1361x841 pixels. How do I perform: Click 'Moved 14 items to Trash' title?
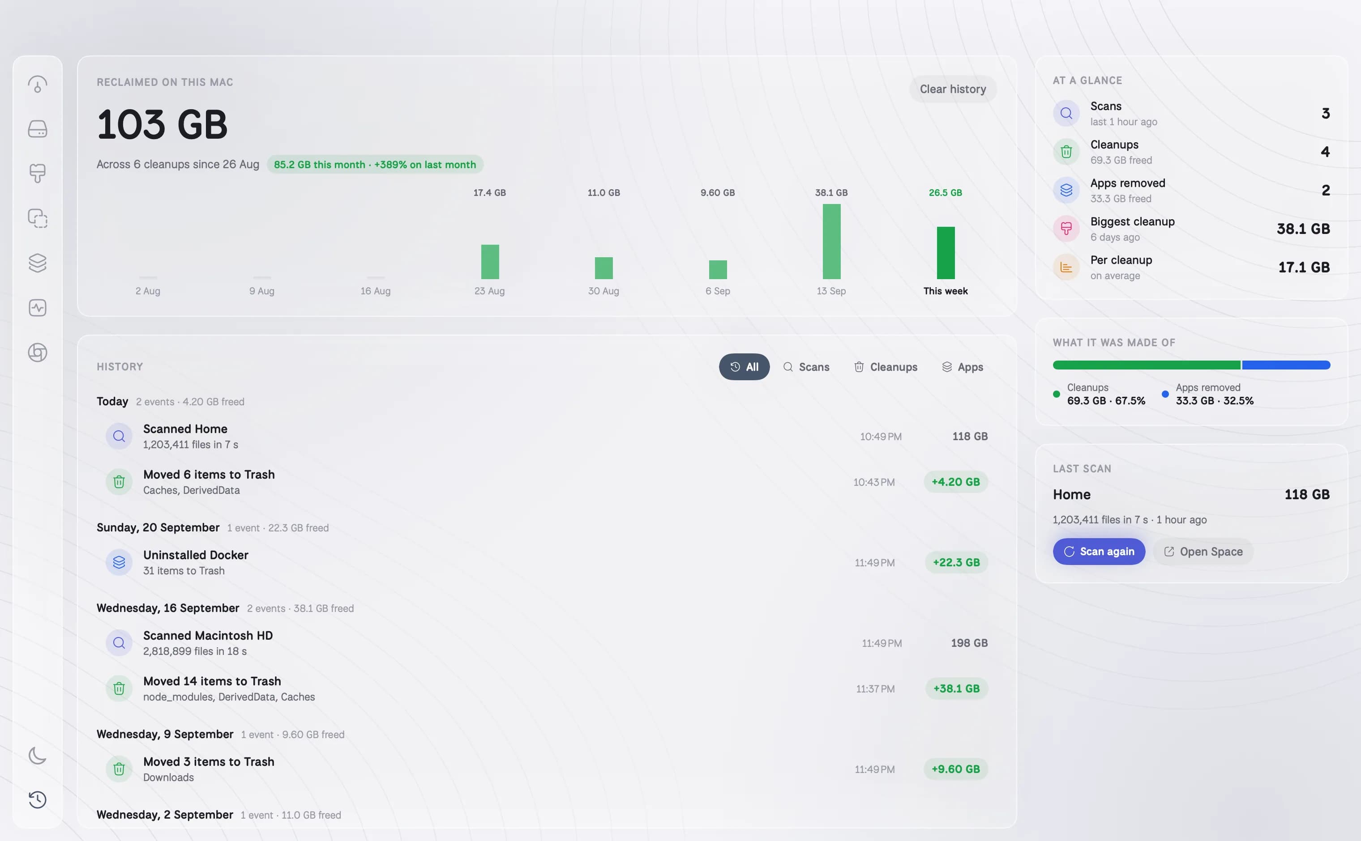click(212, 681)
